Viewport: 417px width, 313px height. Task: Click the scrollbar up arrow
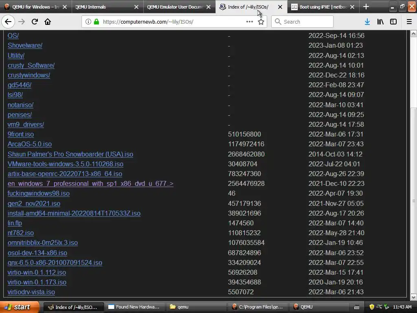(414, 33)
